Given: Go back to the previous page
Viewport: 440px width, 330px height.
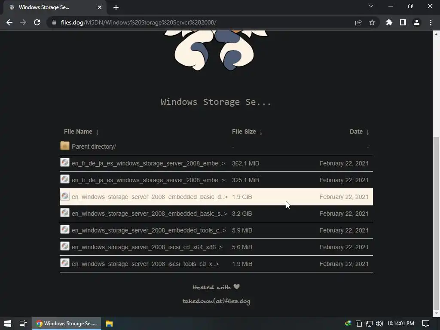Looking at the screenshot, I should point(9,22).
